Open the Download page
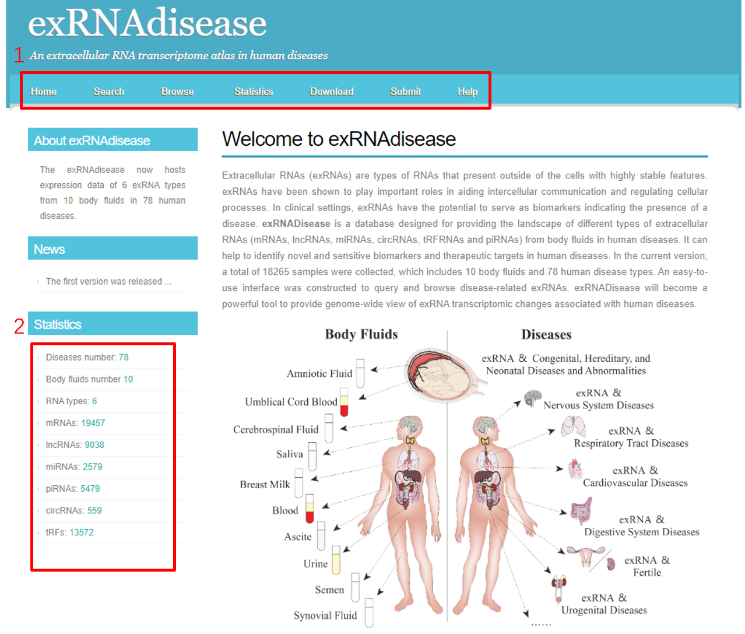 tap(332, 92)
